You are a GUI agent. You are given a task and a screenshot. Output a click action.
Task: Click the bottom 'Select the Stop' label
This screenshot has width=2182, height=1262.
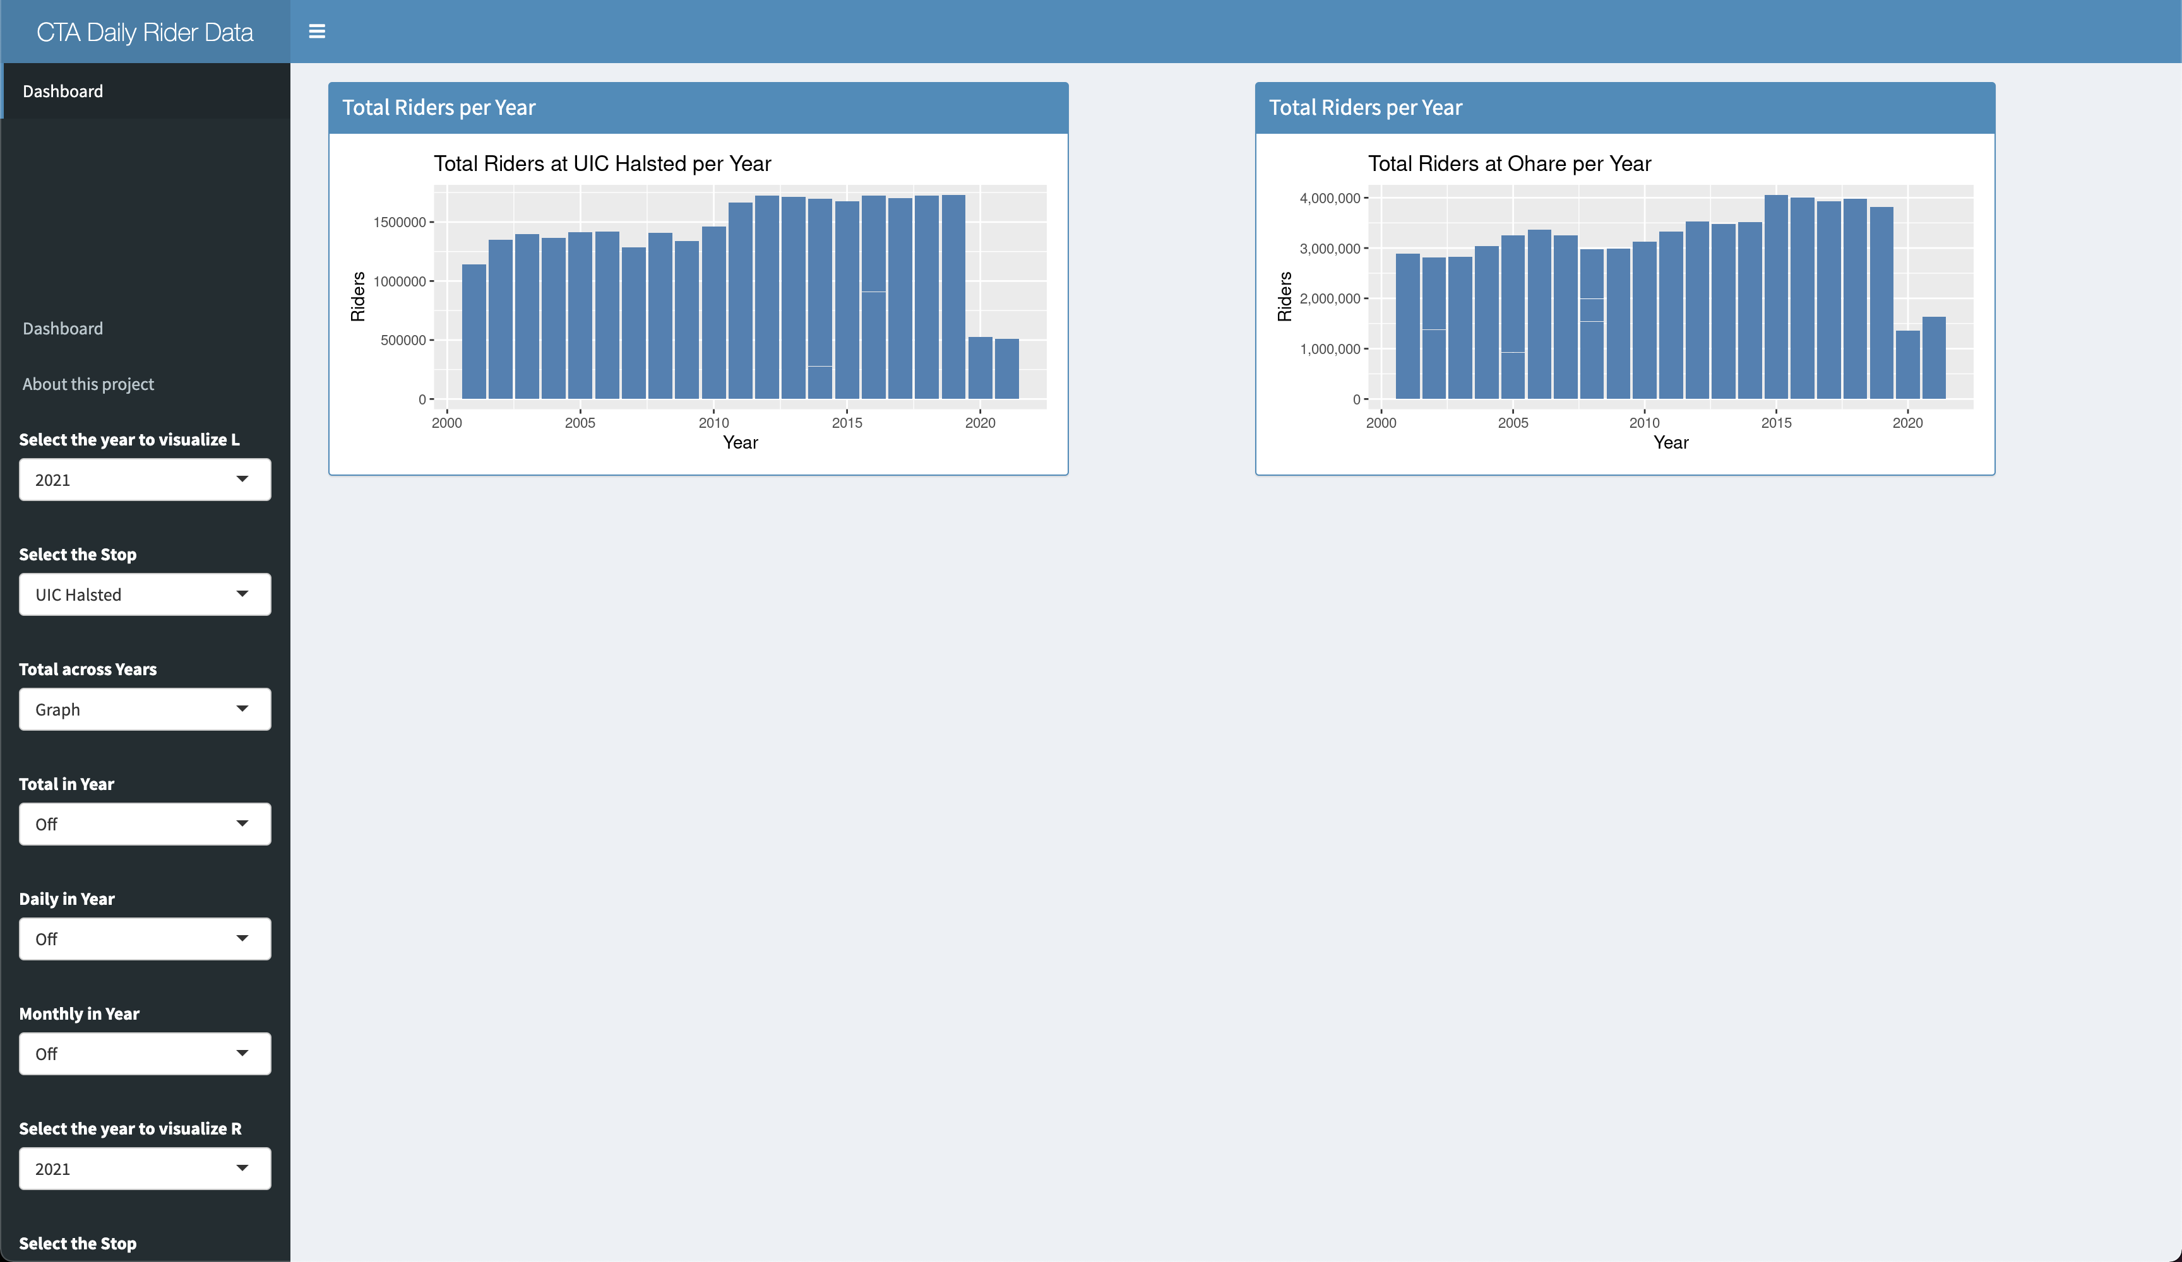[78, 1243]
